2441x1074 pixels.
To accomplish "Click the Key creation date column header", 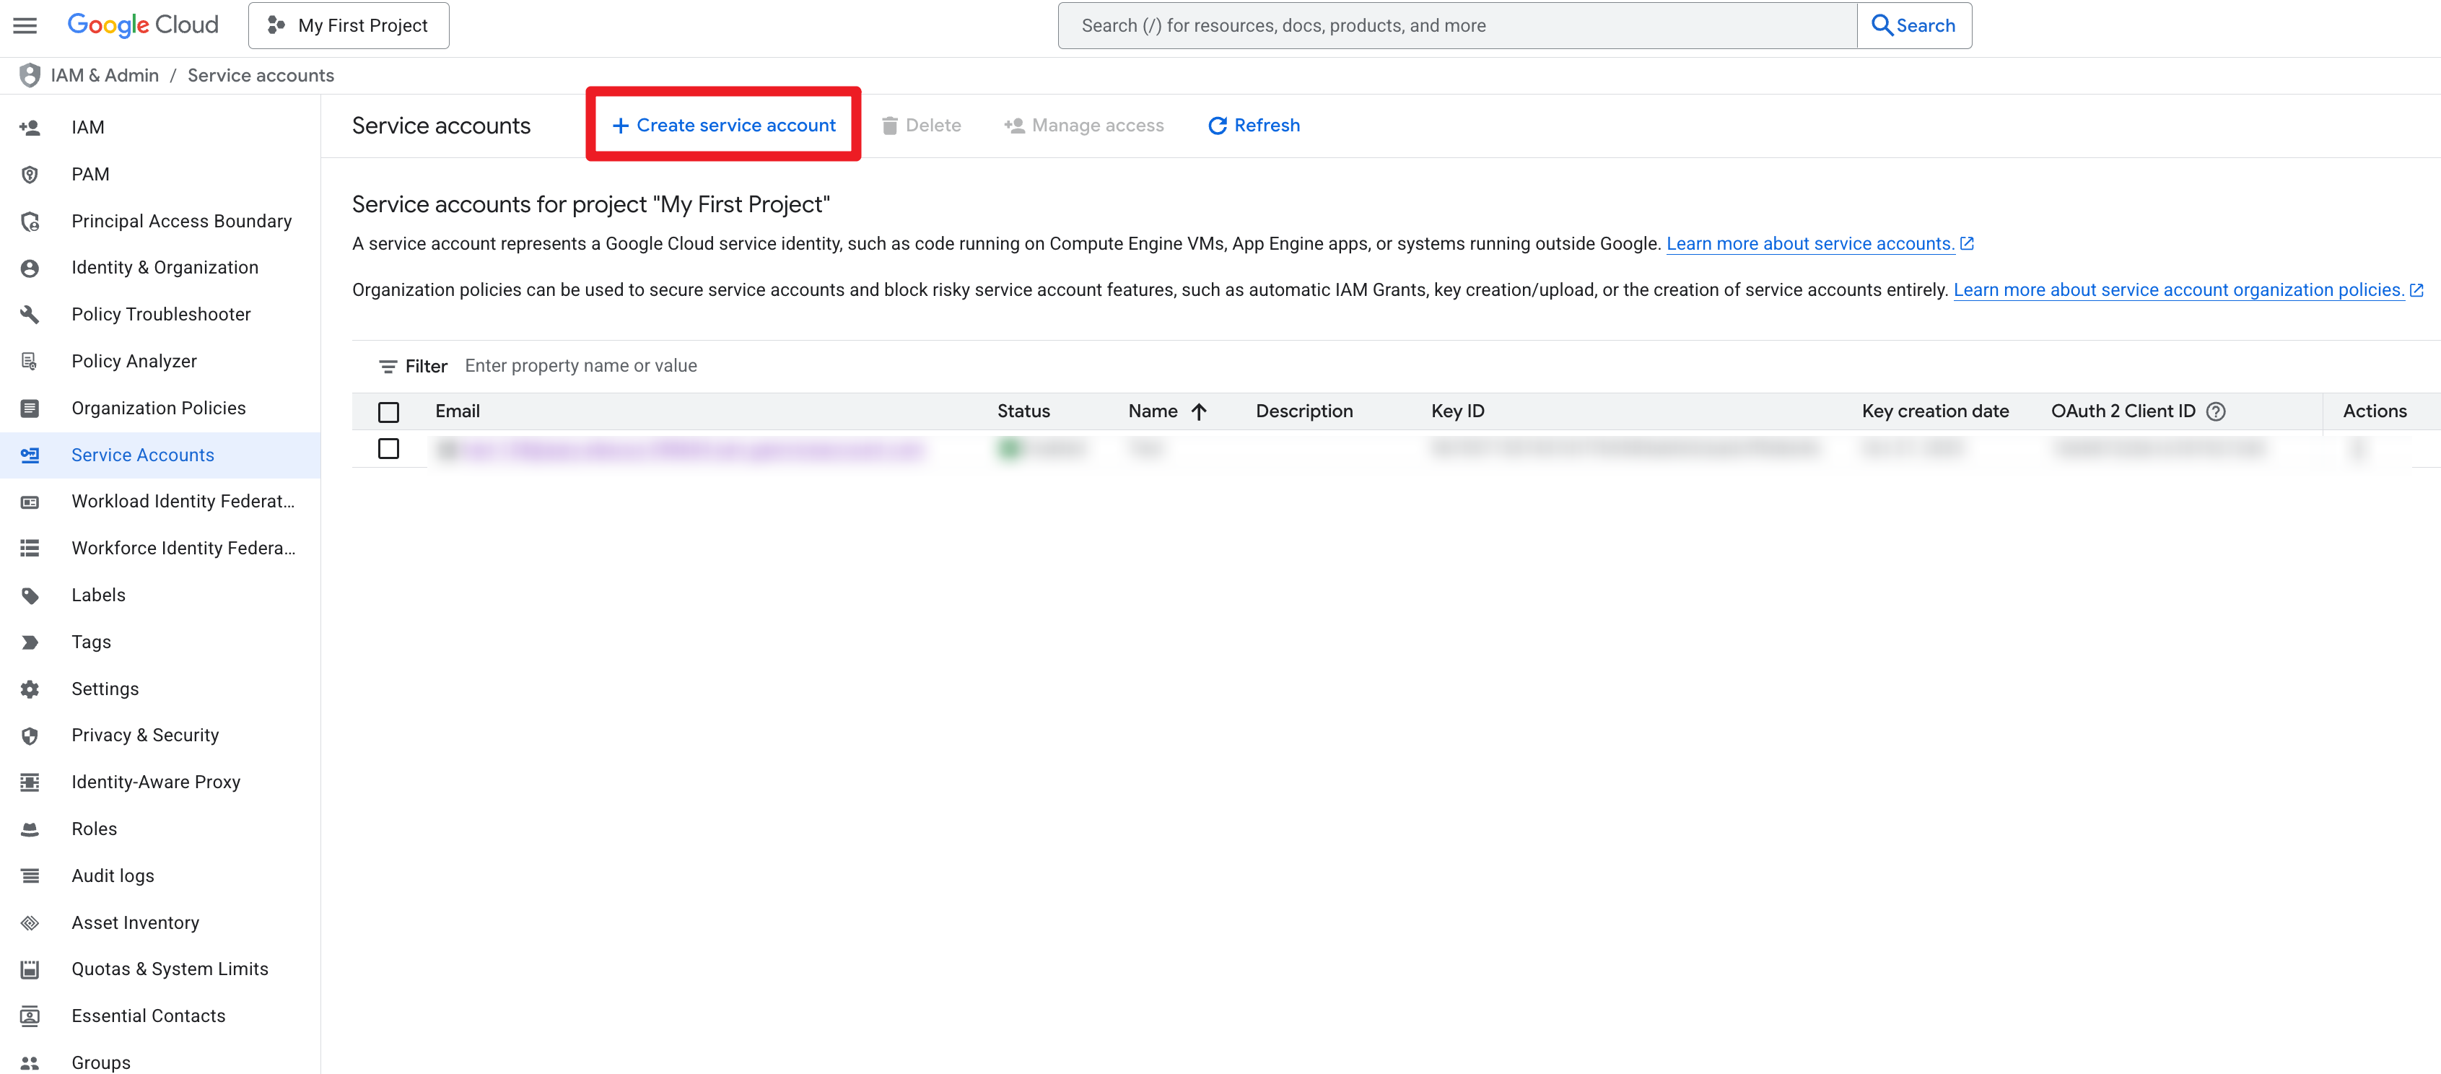I will coord(1935,411).
